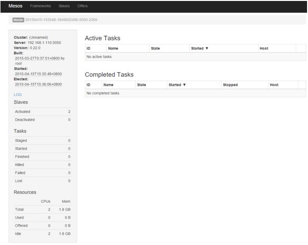Open the LOG link in sidebar
The height and width of the screenshot is (245, 308).
click(x=18, y=94)
